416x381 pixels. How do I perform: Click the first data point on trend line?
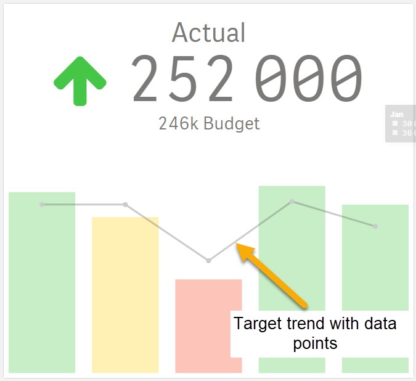tap(42, 205)
